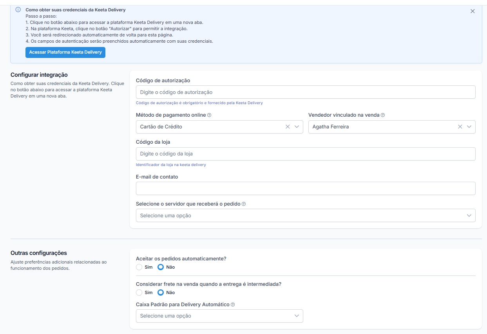Viewport: 487px width, 334px height.
Task: Expand the Método de pagamento dropdown arrow
Action: [297, 127]
